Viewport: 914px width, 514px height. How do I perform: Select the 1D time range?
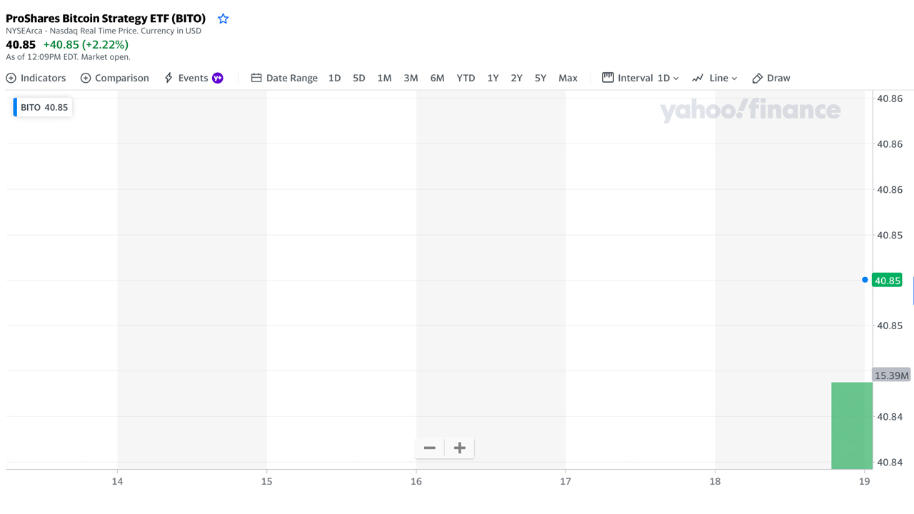334,78
